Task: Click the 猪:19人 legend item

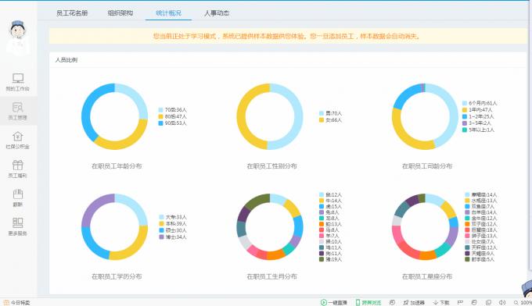Action: tap(331, 259)
